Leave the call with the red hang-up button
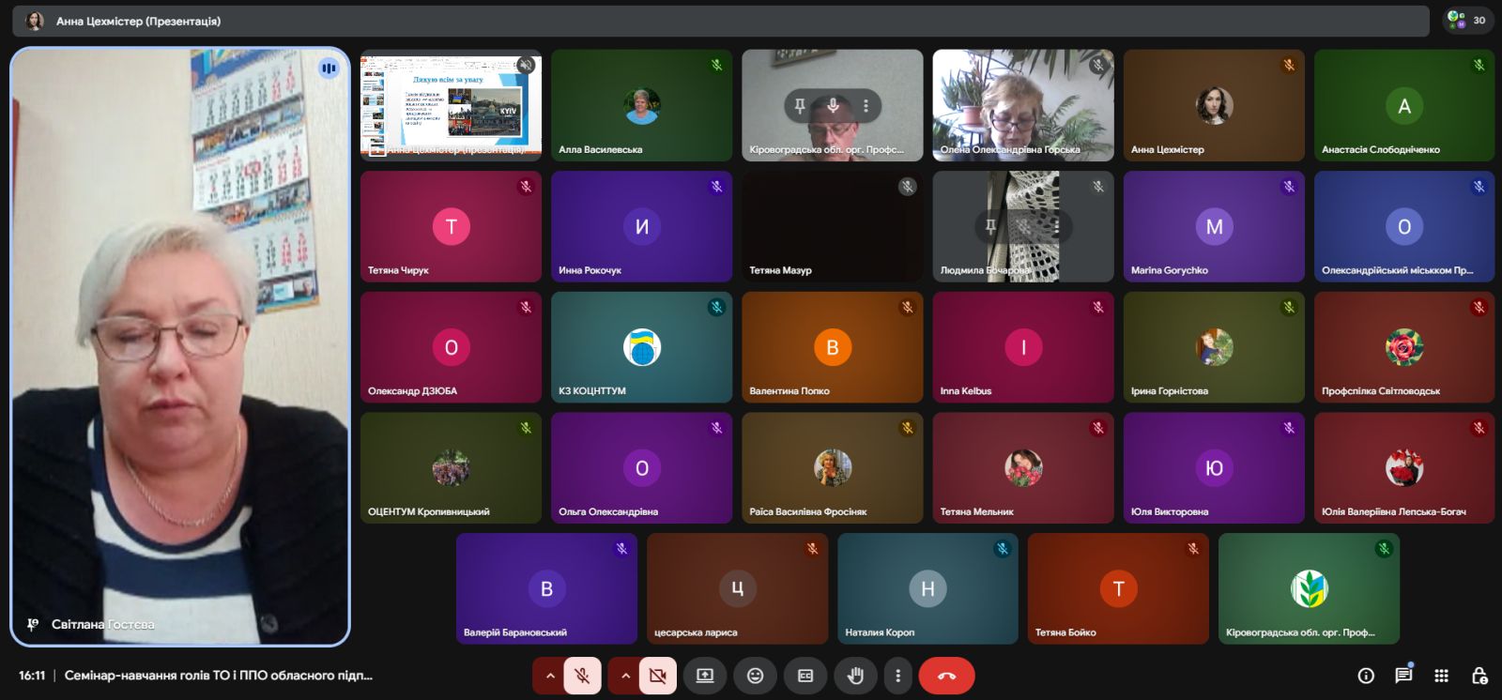 click(946, 676)
